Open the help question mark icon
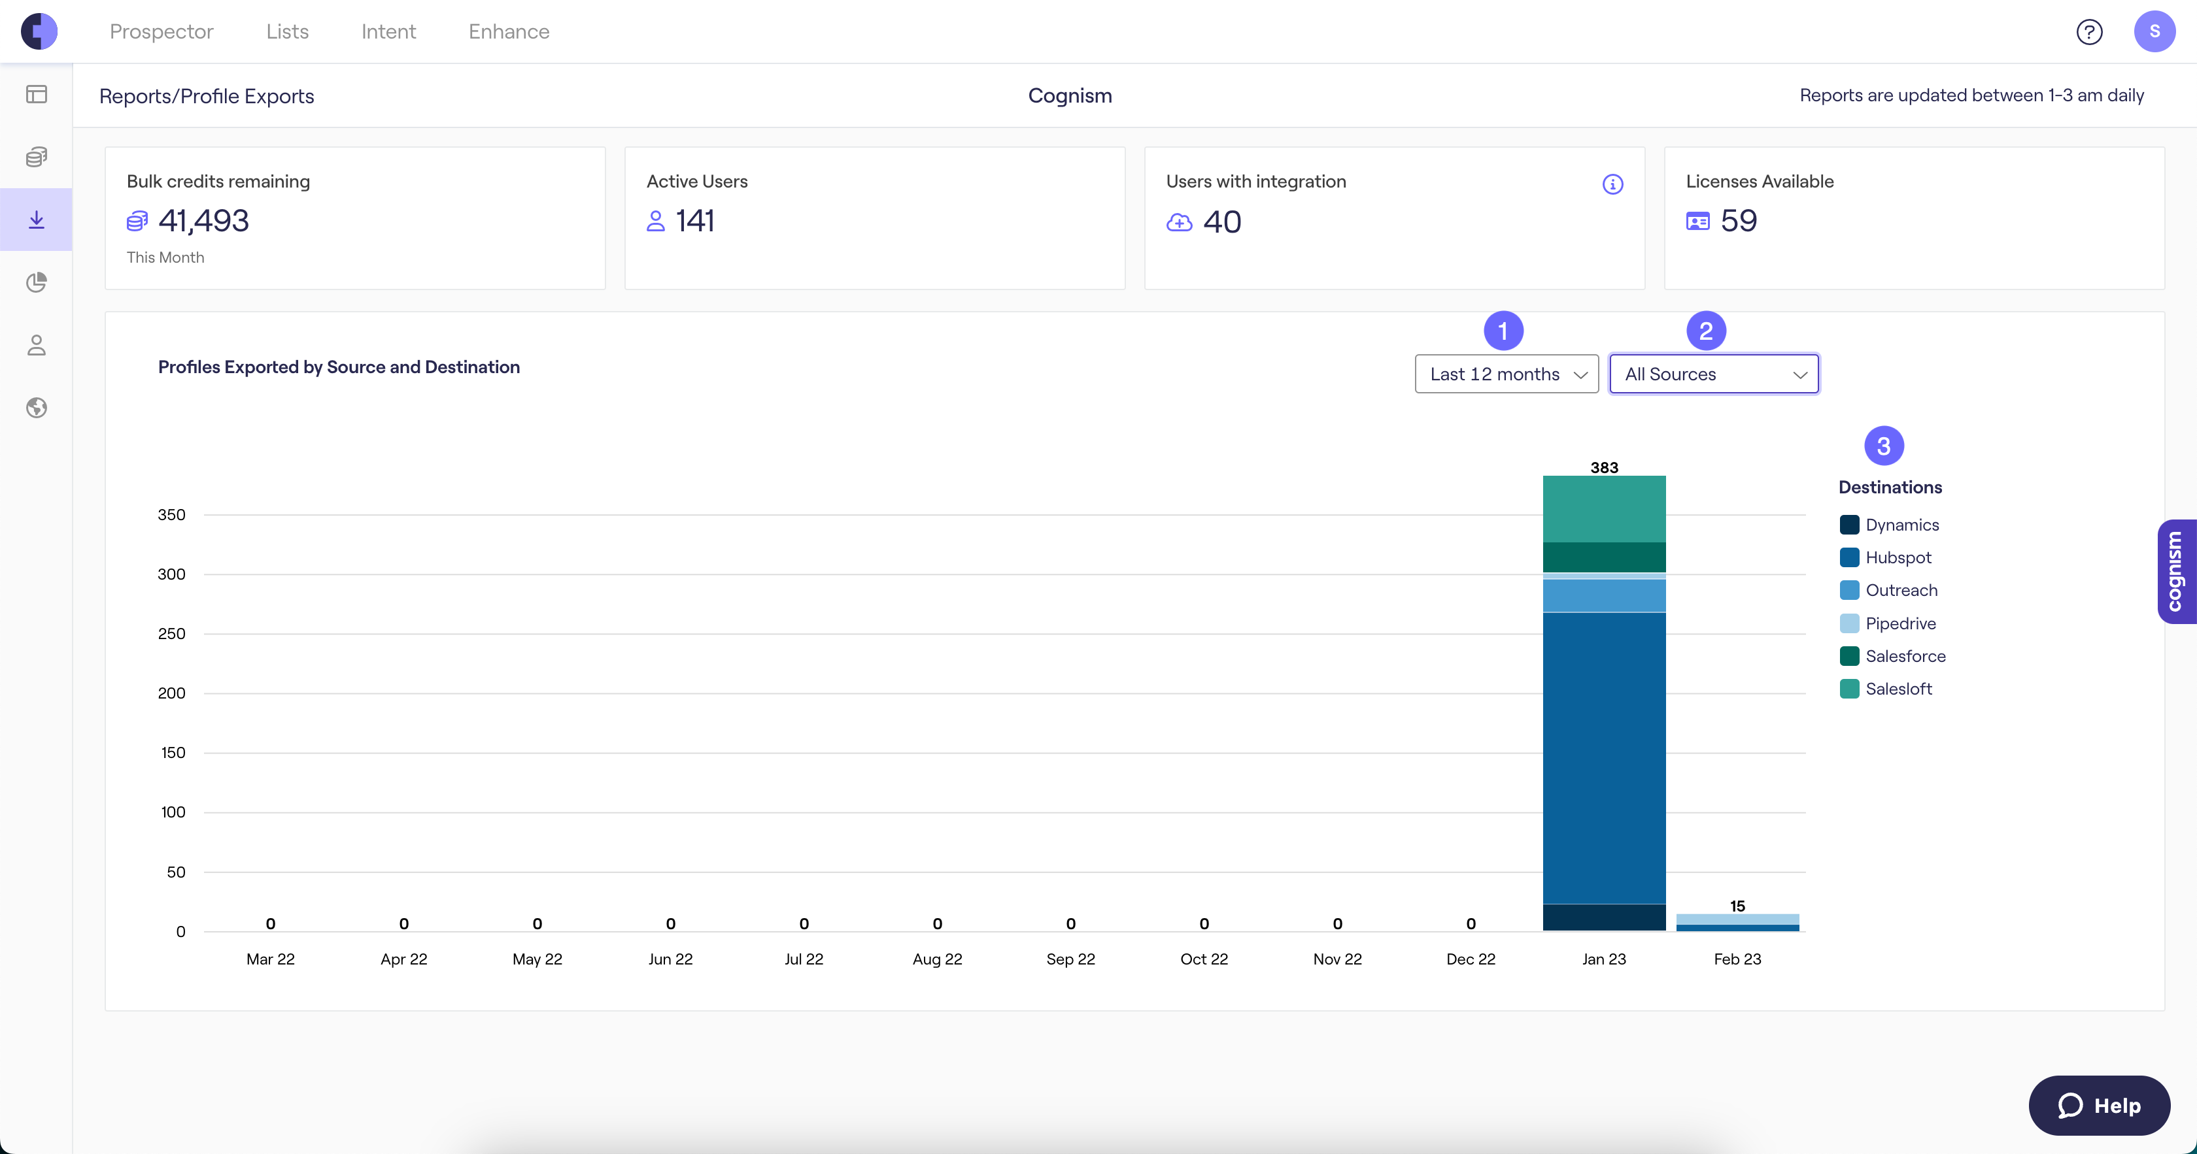Viewport: 2197px width, 1154px height. click(x=2088, y=31)
